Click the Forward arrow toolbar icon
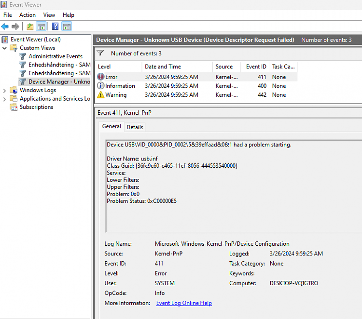Image resolution: width=362 pixels, height=319 pixels. [15, 27]
